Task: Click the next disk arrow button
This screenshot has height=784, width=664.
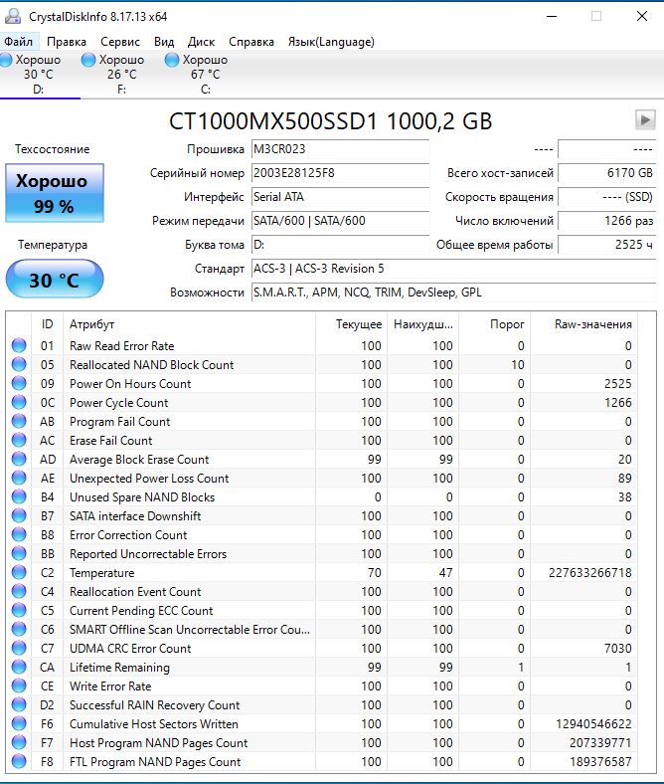Action: (x=645, y=120)
